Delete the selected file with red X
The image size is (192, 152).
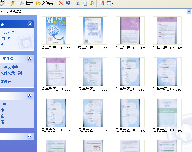pyautogui.click(x=61, y=3)
